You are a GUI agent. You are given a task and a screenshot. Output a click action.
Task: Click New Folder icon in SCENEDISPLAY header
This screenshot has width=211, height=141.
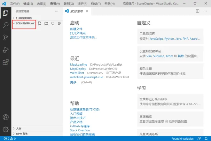coord(46,23)
